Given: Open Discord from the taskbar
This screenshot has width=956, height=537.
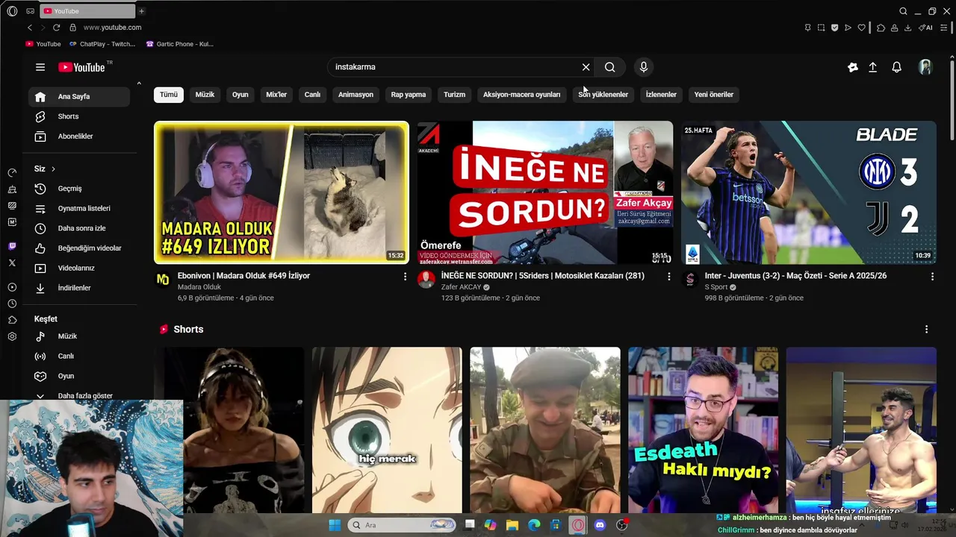Looking at the screenshot, I should pos(600,525).
